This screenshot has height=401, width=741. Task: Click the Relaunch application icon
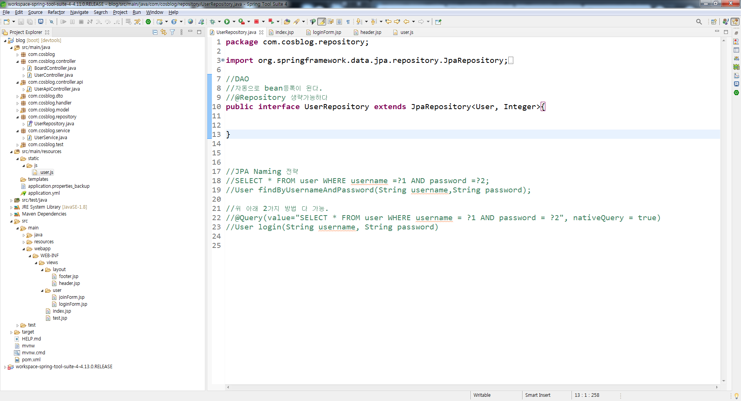click(271, 22)
